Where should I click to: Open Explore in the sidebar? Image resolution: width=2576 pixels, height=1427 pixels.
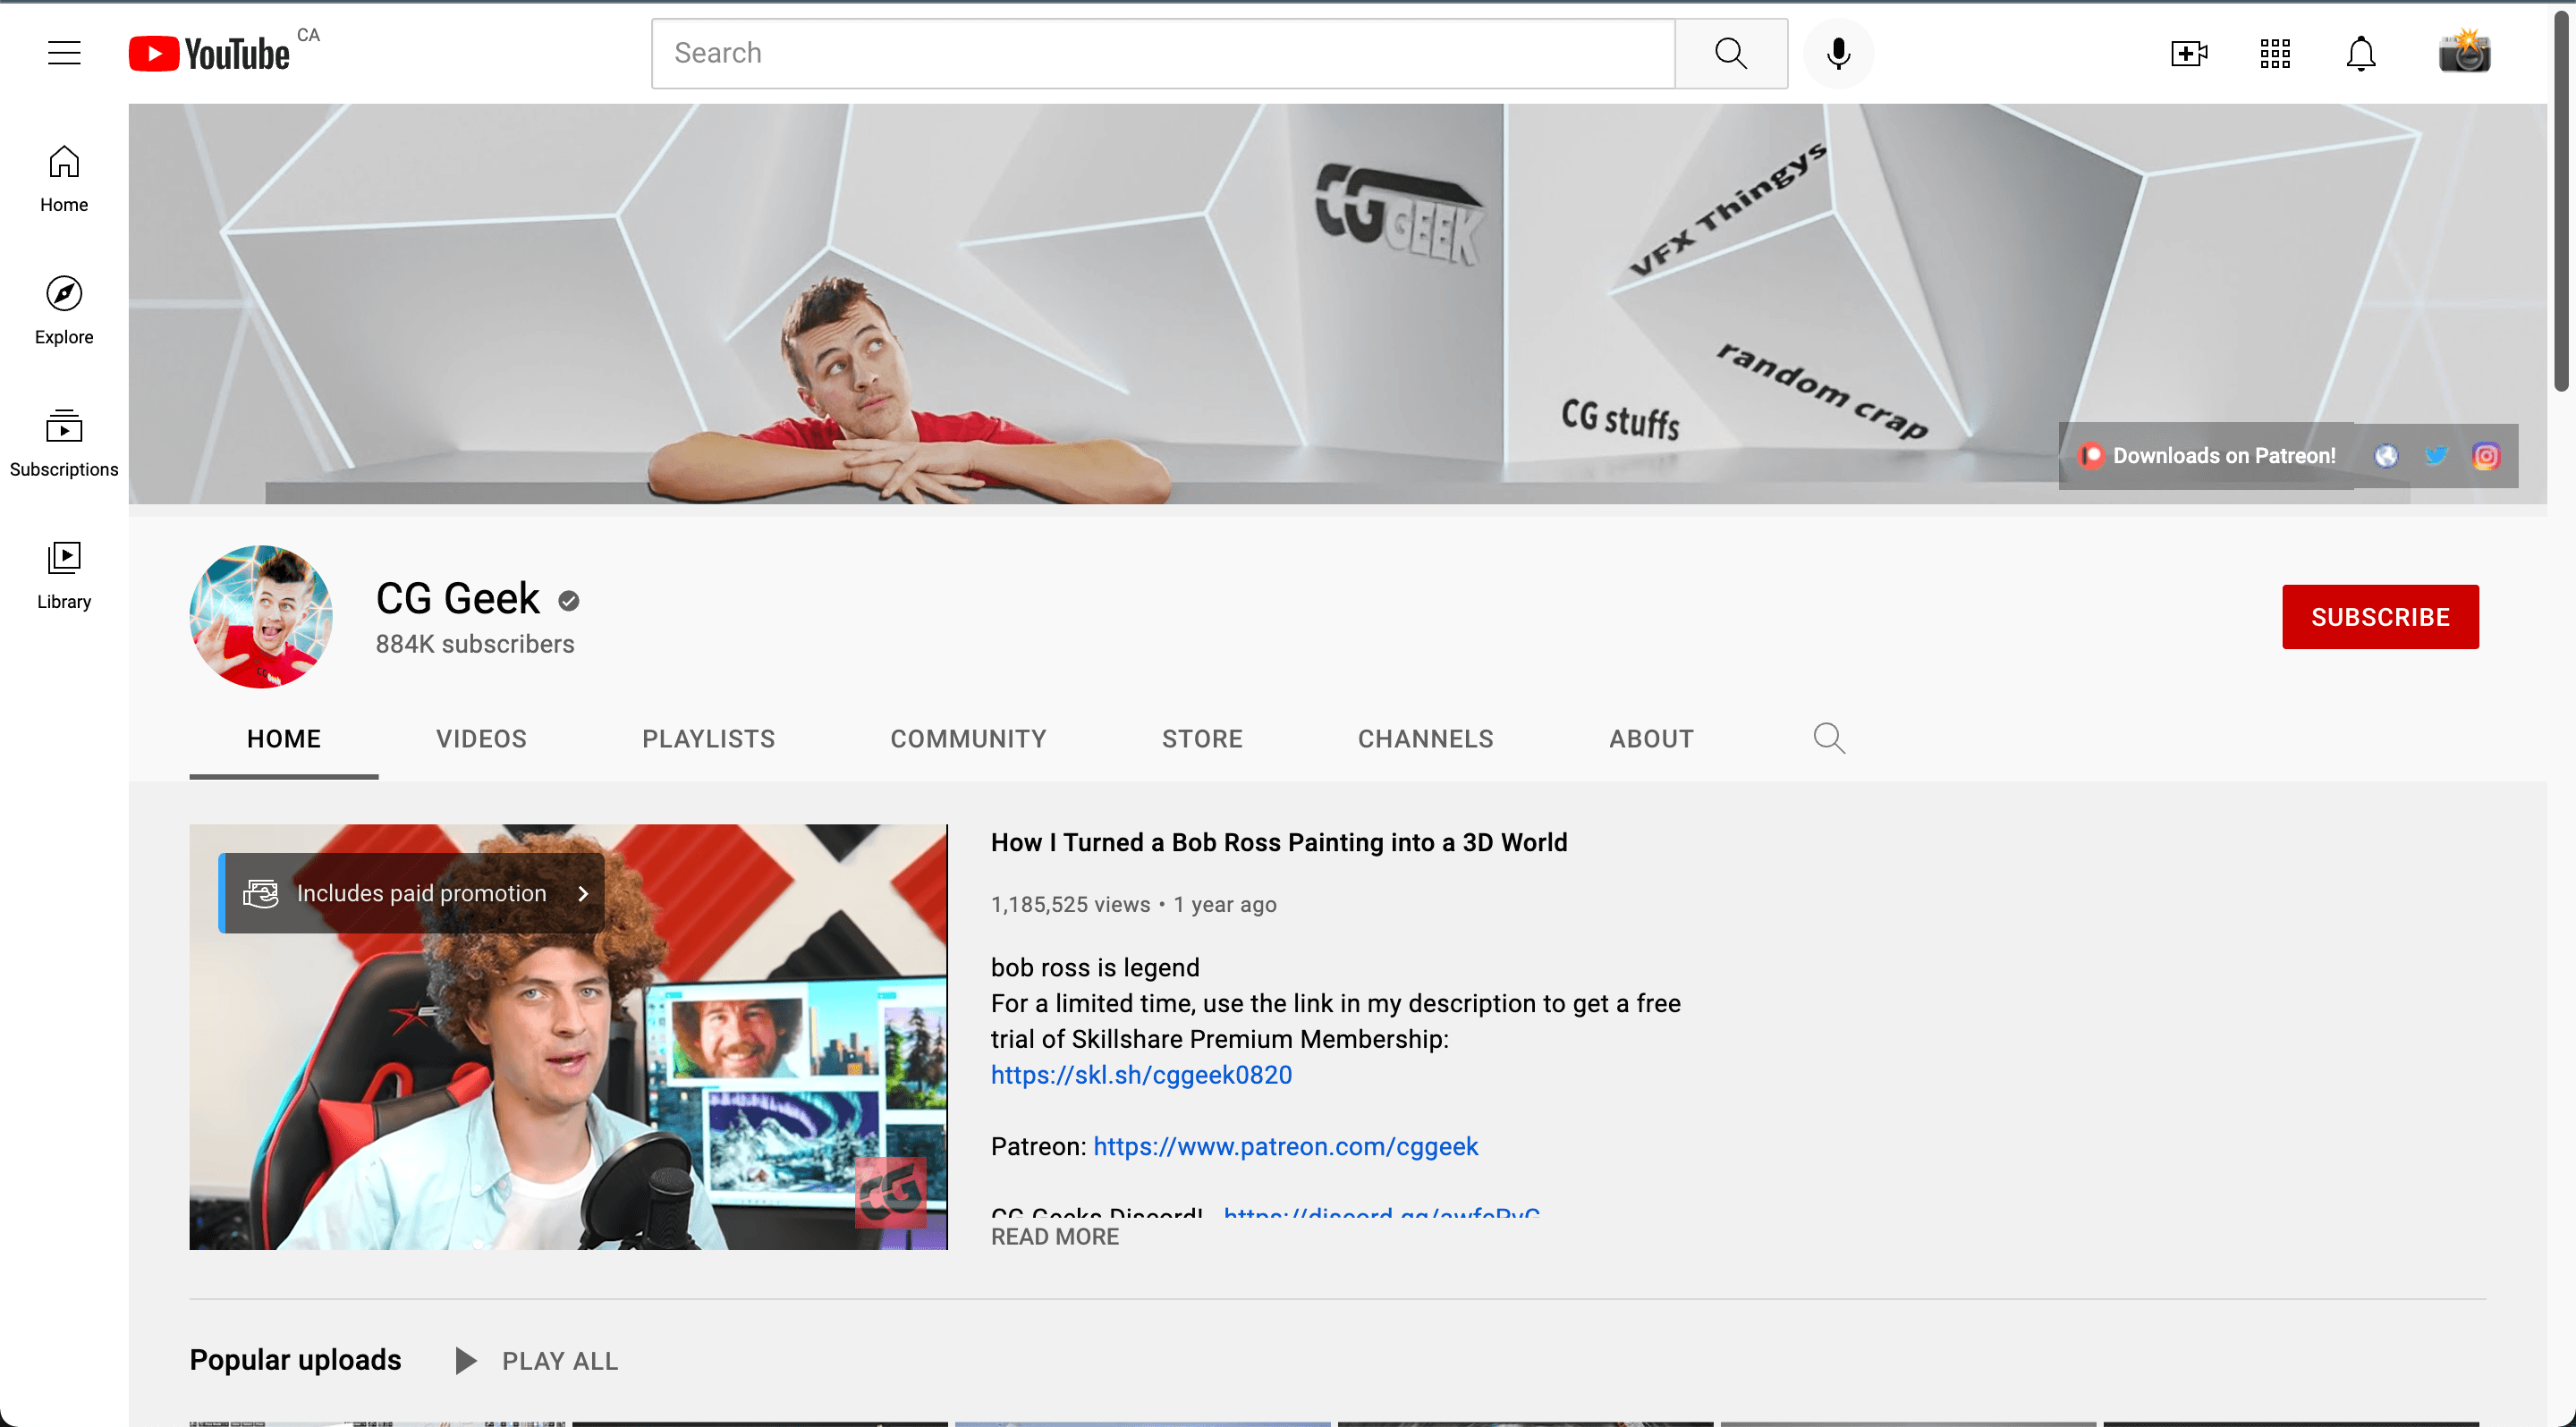[x=64, y=311]
